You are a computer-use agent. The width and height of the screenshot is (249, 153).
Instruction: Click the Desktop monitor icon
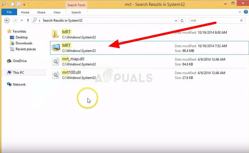click(12, 37)
